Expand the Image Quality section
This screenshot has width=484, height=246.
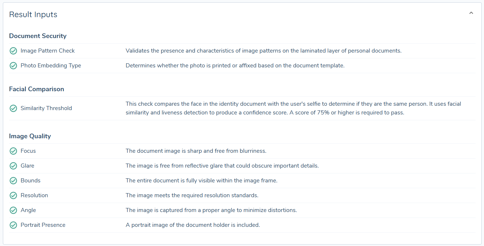[x=30, y=136]
